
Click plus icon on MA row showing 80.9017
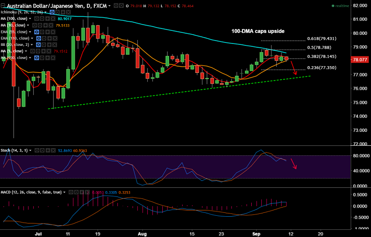47,18
